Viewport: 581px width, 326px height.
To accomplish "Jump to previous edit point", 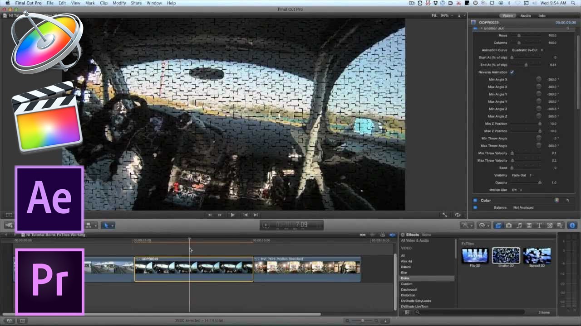I will [245, 215].
